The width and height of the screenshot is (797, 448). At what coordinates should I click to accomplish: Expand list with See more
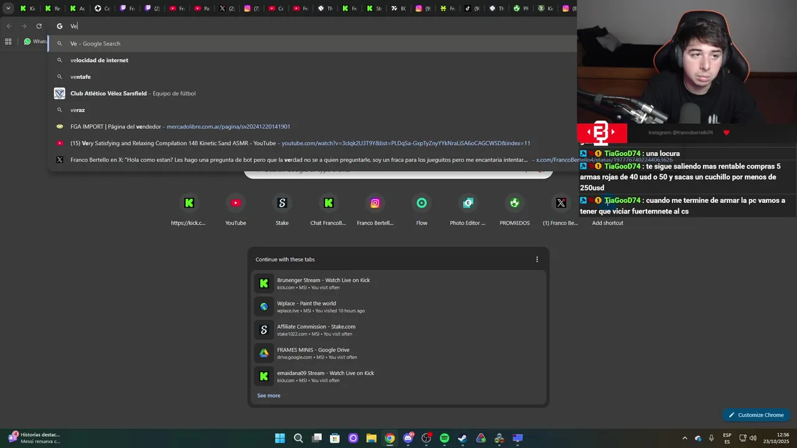coord(268,396)
